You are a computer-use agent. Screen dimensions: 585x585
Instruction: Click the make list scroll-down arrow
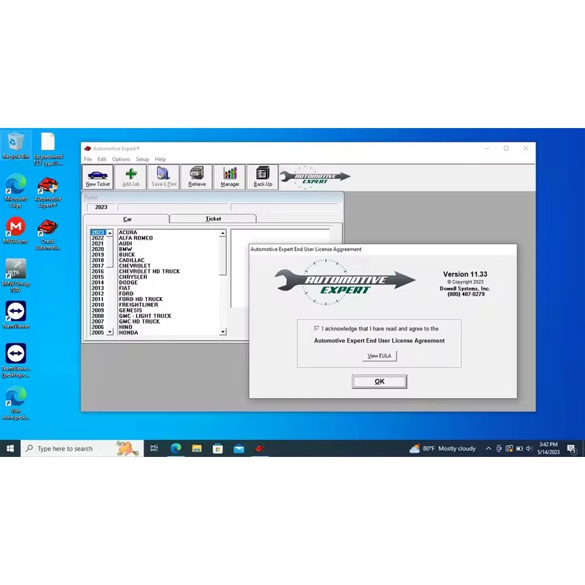point(223,331)
